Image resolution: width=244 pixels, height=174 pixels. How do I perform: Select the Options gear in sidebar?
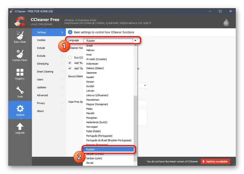click(x=20, y=110)
